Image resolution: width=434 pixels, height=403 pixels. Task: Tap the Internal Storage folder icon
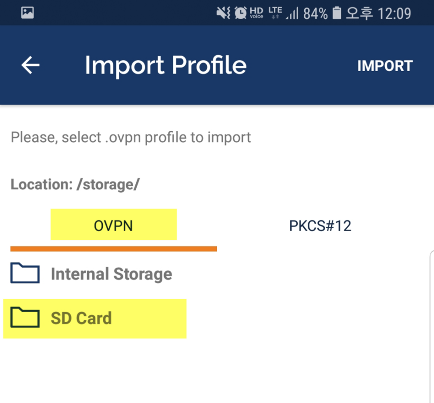tap(25, 273)
